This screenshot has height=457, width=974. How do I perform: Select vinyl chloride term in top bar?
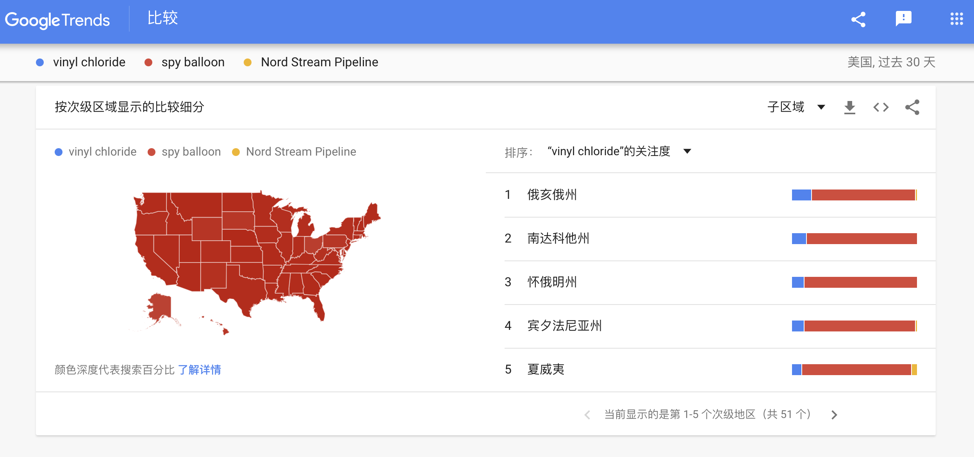89,62
